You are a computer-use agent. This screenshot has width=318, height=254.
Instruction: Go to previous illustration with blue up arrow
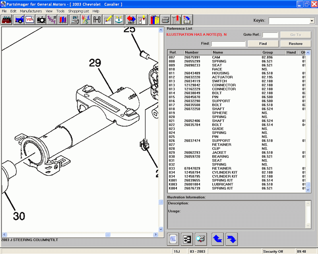(217, 239)
